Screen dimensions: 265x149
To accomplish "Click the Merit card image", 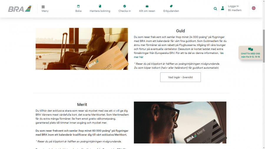I will pos(180,122).
